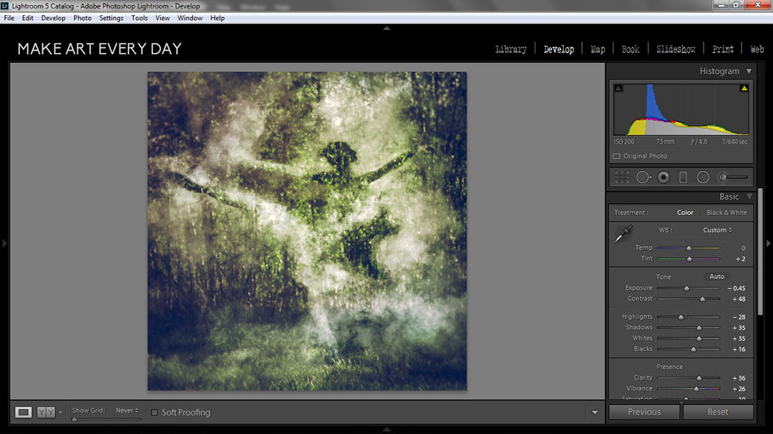Switch to the Develop module
Viewport: 773px width, 434px height.
pos(558,49)
